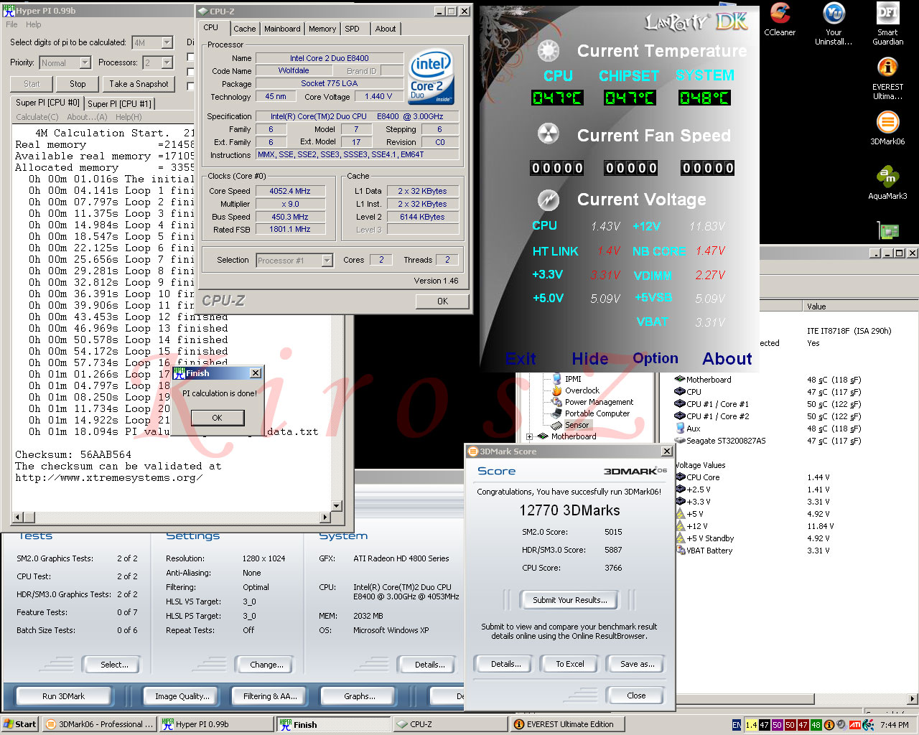Open CCleaner from the desktop
This screenshot has width=919, height=735.
tap(780, 14)
